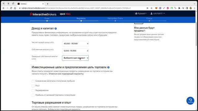198x111 pixels.
Task: Toggle the browser side panel
Action: [187, 8]
